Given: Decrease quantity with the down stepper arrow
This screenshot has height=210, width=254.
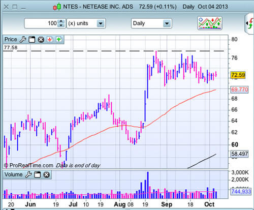Looking at the screenshot, I should [61, 25].
